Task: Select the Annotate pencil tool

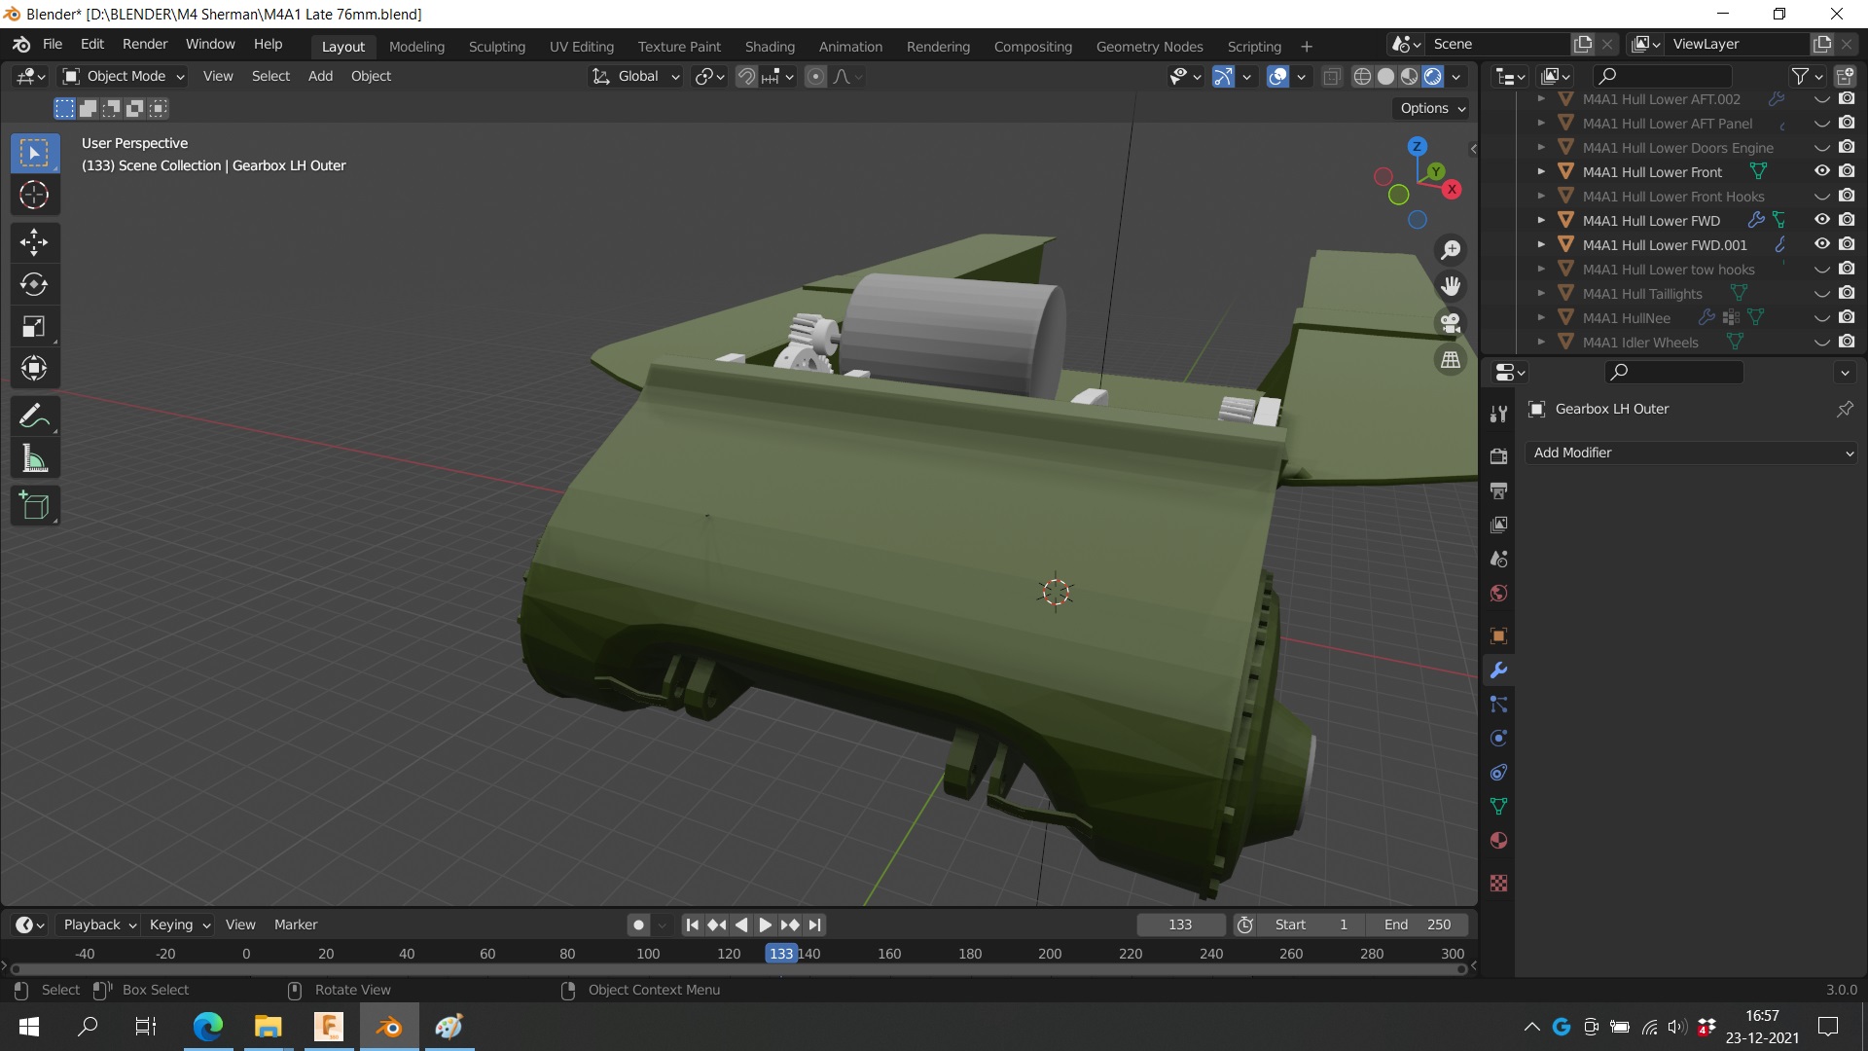Action: pyautogui.click(x=34, y=417)
